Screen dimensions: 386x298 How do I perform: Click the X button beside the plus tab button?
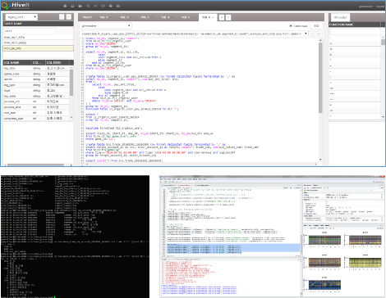pos(228,17)
